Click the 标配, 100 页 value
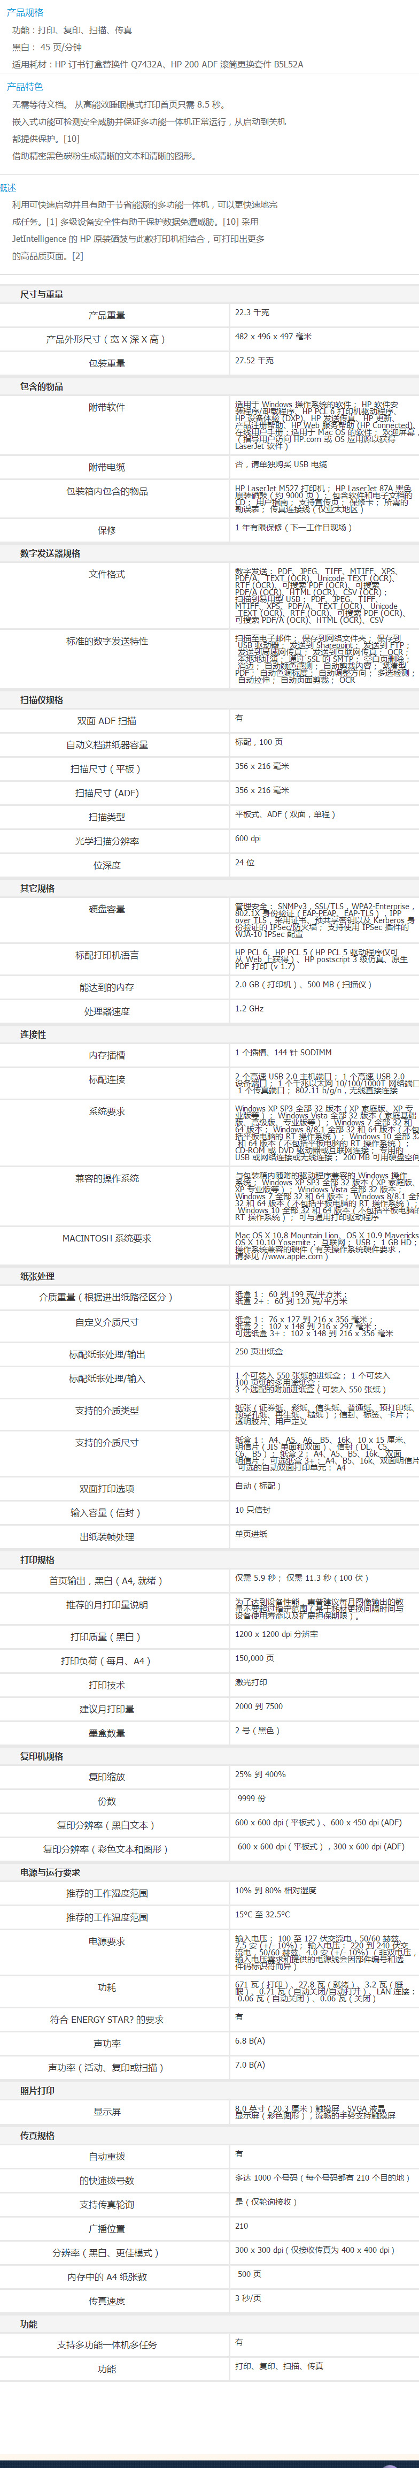Screen dimensions: 419x2468 point(259,742)
